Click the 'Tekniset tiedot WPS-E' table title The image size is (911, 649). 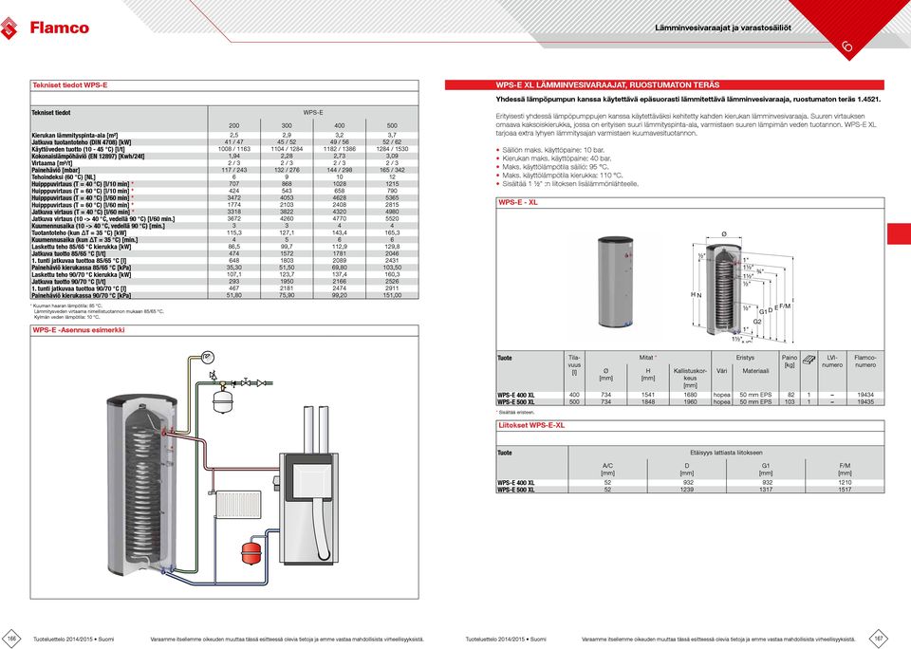point(70,84)
